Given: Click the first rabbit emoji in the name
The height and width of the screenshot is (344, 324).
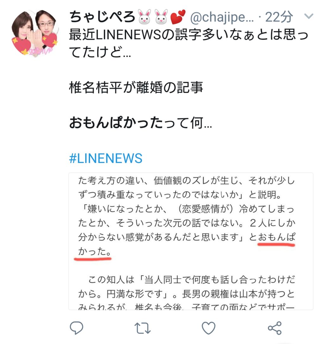Looking at the screenshot, I should pos(145,17).
